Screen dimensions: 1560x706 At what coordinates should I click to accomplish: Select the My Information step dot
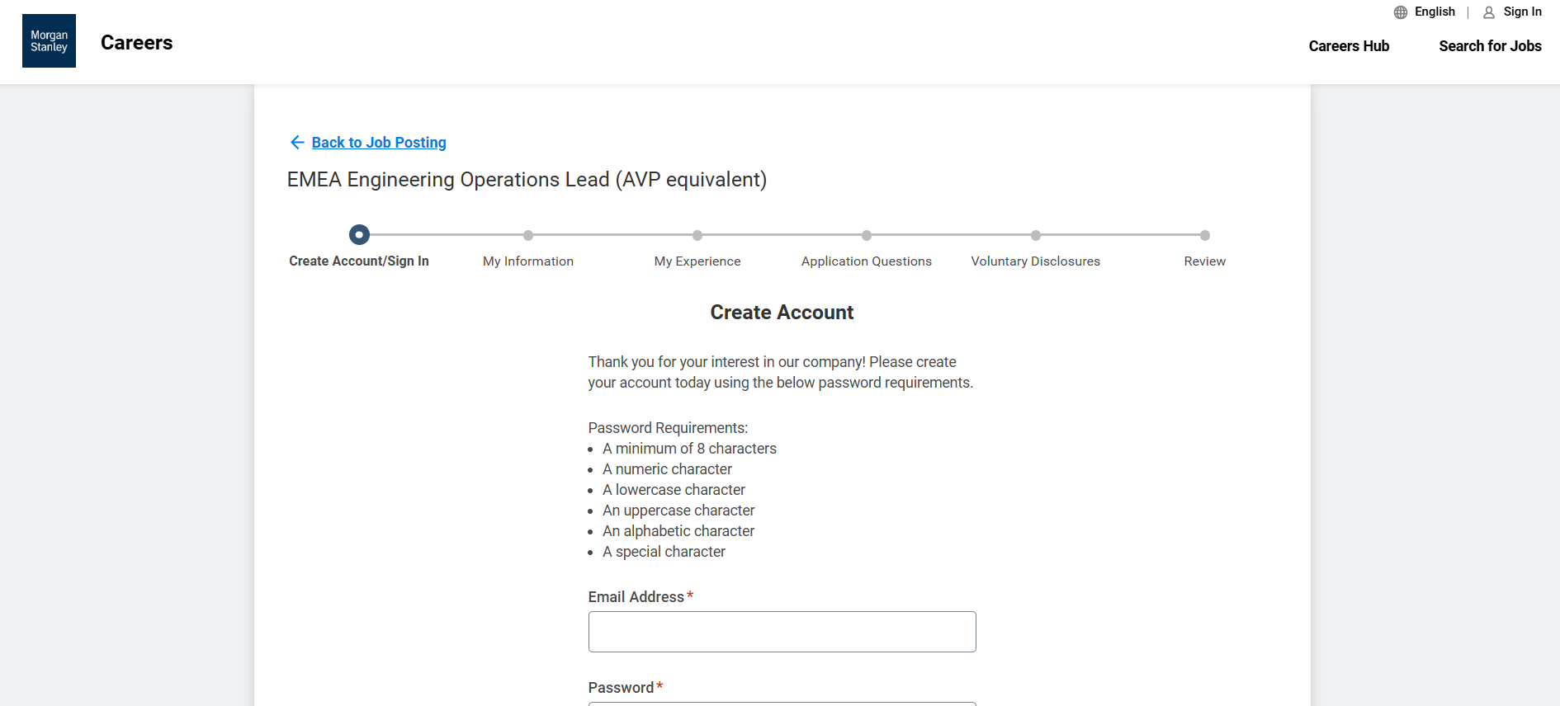pyautogui.click(x=528, y=235)
